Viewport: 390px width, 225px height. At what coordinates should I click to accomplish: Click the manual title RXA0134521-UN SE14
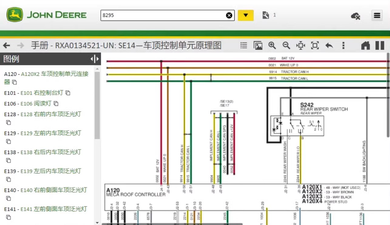pyautogui.click(x=126, y=45)
